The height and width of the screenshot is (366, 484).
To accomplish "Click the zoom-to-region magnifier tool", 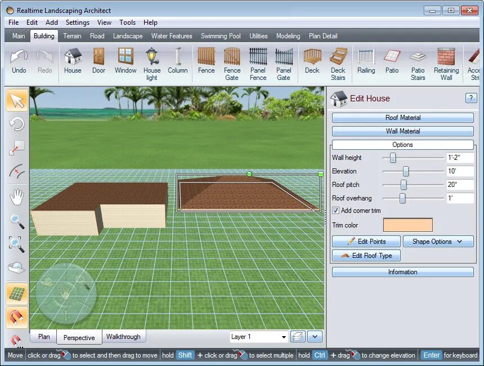I will (17, 244).
